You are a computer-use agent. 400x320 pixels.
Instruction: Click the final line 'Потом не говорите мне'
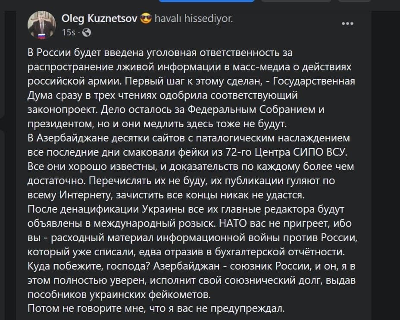(x=156, y=308)
